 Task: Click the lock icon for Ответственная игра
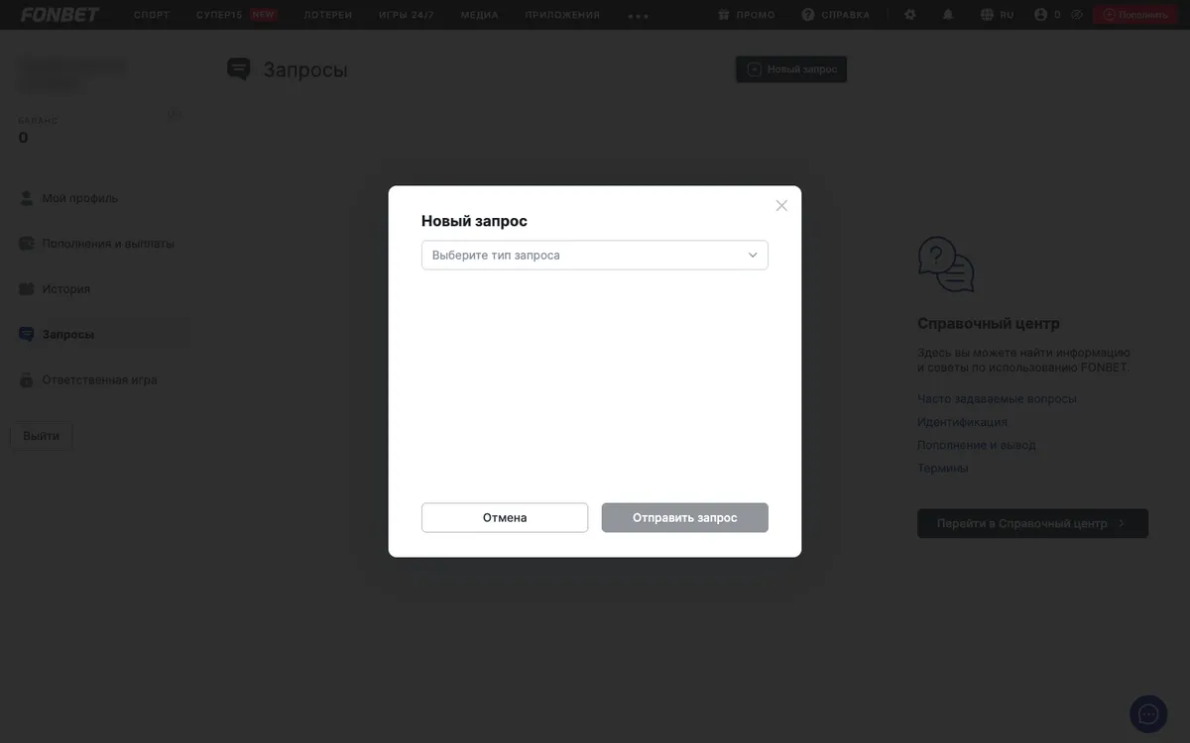27,380
